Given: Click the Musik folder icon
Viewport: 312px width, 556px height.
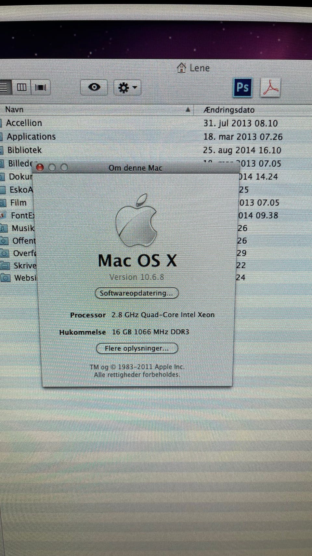Looking at the screenshot, I should click(x=4, y=228).
